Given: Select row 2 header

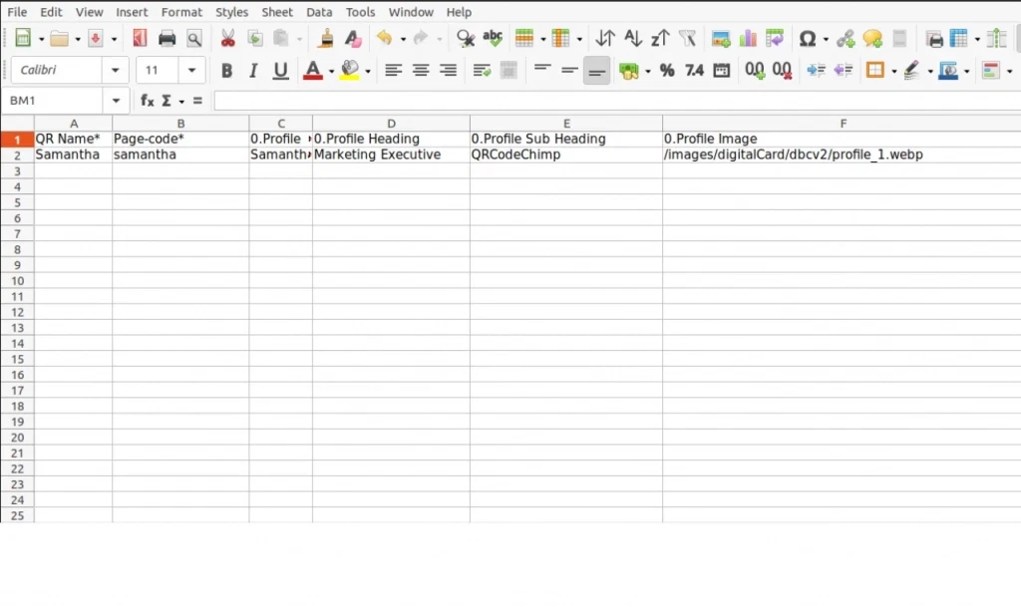Looking at the screenshot, I should (17, 155).
